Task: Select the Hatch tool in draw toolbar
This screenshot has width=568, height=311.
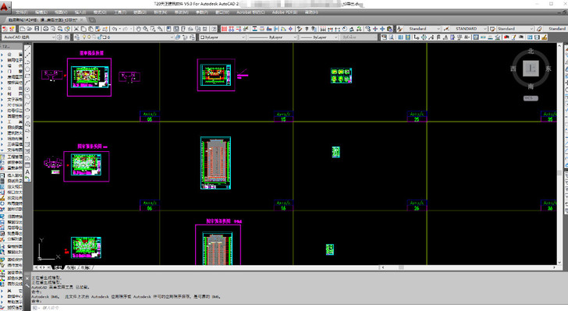Action: click(x=27, y=145)
